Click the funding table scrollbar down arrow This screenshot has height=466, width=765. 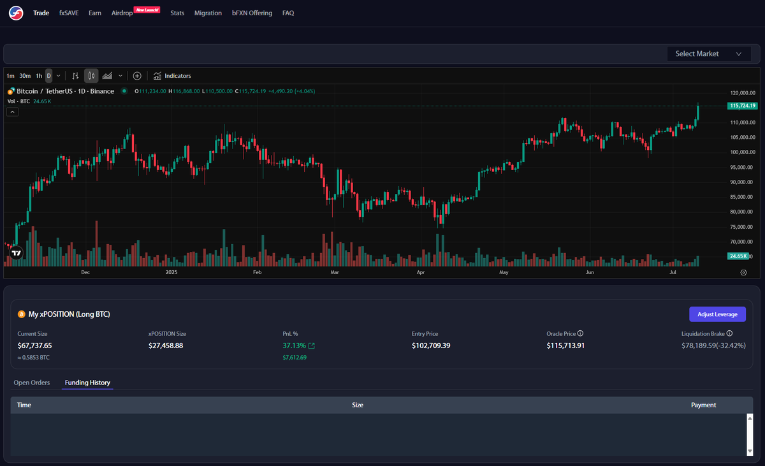pyautogui.click(x=750, y=451)
